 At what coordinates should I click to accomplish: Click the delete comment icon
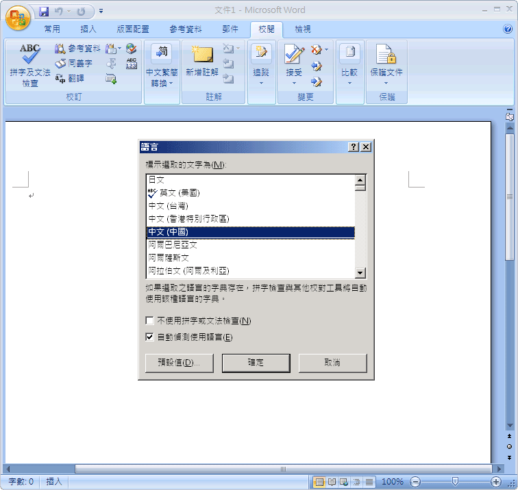coord(228,49)
